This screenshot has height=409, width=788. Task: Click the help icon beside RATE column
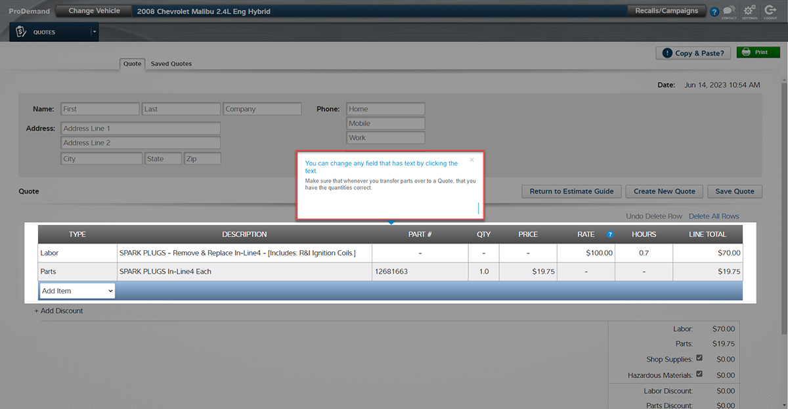(x=610, y=234)
